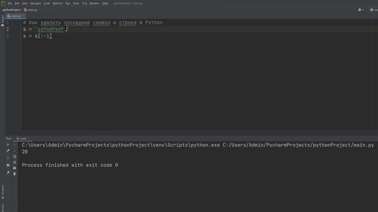Open the Project tool window from the left stripe
The image size is (378, 212).
pyautogui.click(x=2, y=21)
